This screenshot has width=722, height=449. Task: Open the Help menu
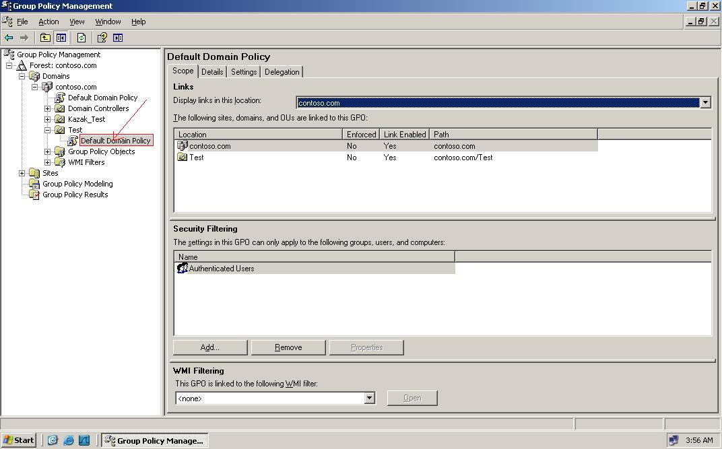[x=139, y=22]
